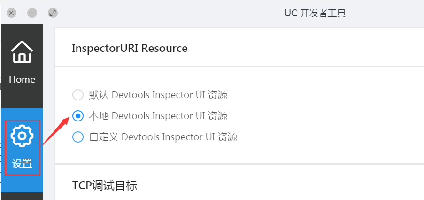Click the UC 开发者工具 window title
424x200 pixels.
point(315,13)
